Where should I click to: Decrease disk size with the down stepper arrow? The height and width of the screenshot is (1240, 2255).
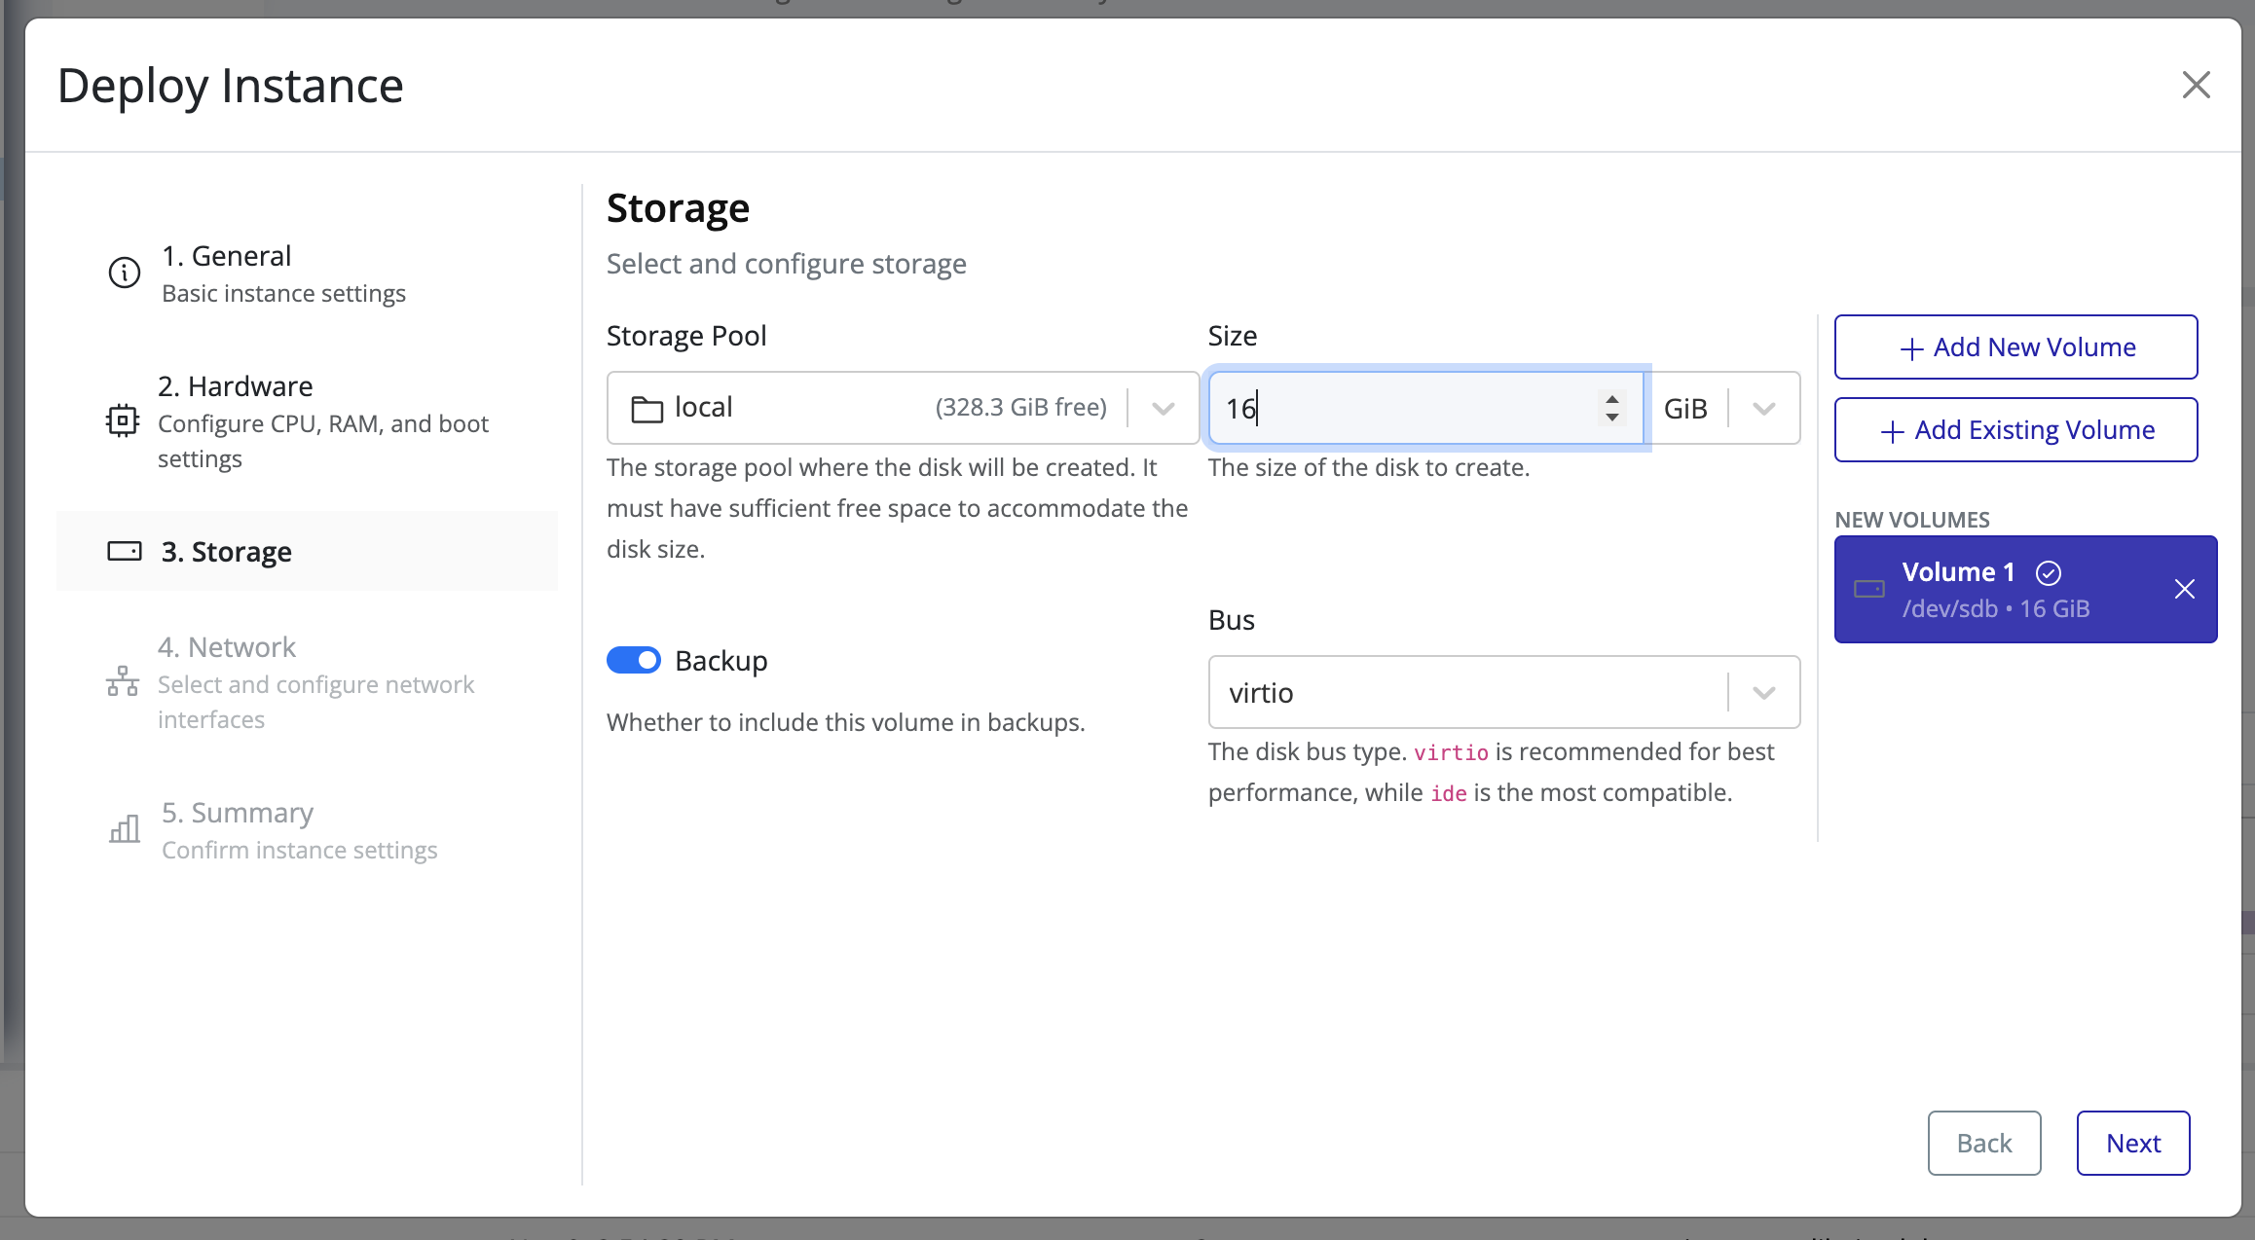click(1612, 418)
